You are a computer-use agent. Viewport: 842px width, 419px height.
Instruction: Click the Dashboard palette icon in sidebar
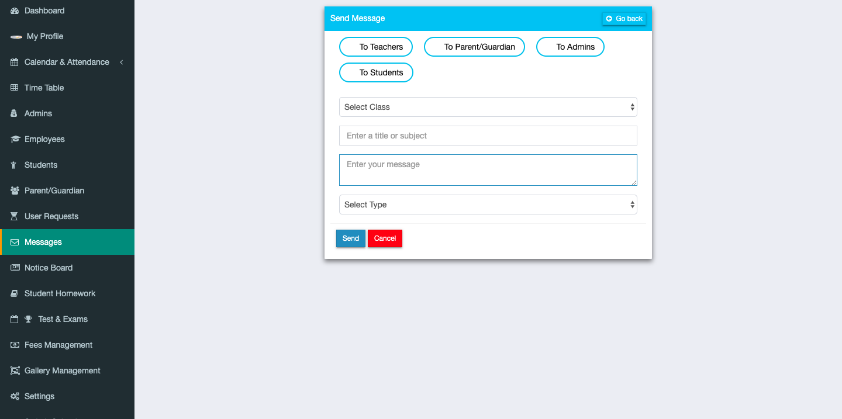click(x=15, y=11)
